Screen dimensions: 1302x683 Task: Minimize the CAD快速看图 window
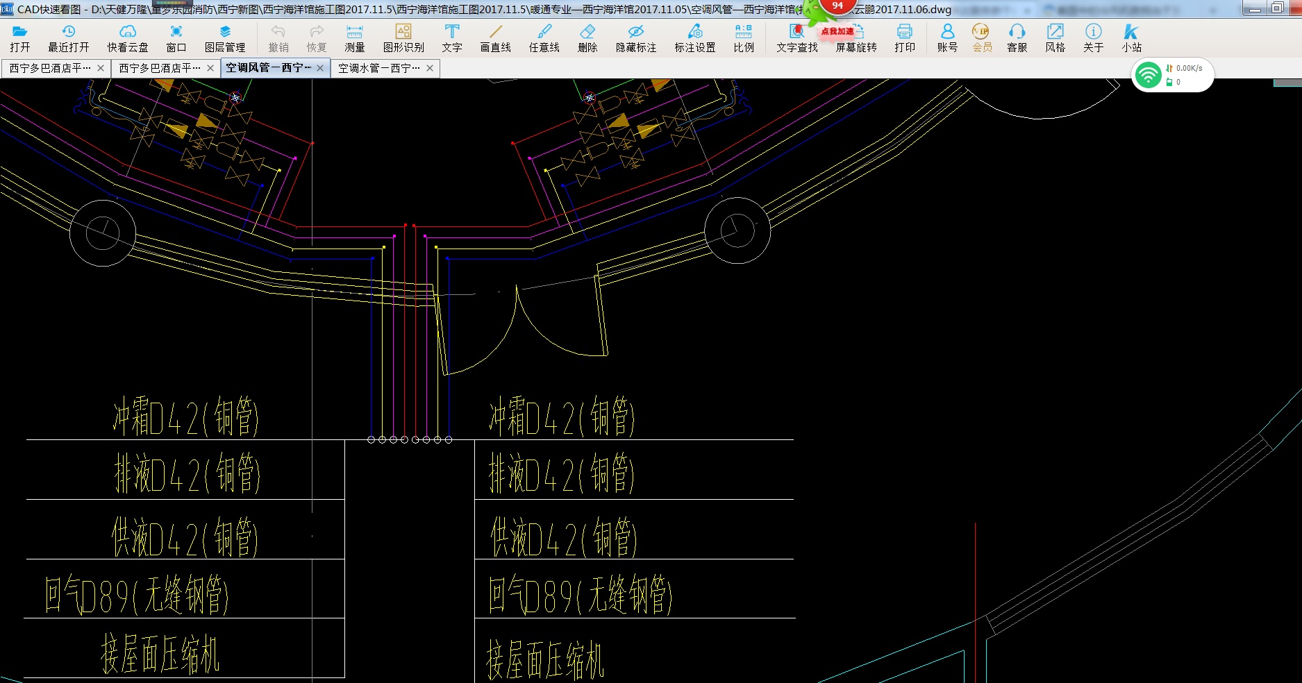coord(1254,8)
